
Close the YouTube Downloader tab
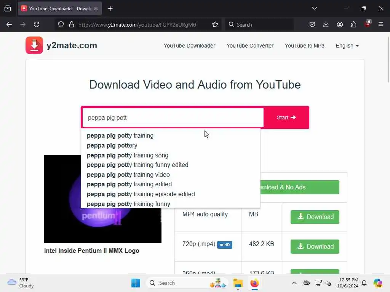96,9
